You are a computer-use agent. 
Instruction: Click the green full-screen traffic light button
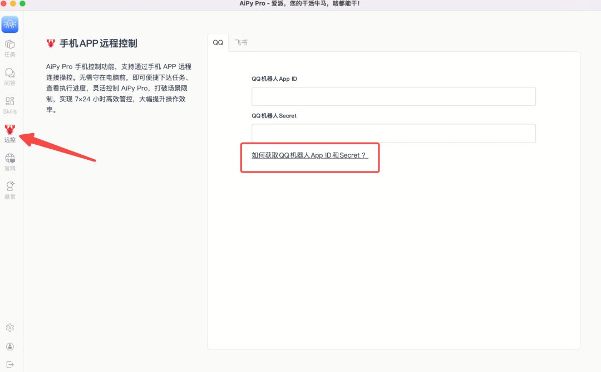[23, 3]
